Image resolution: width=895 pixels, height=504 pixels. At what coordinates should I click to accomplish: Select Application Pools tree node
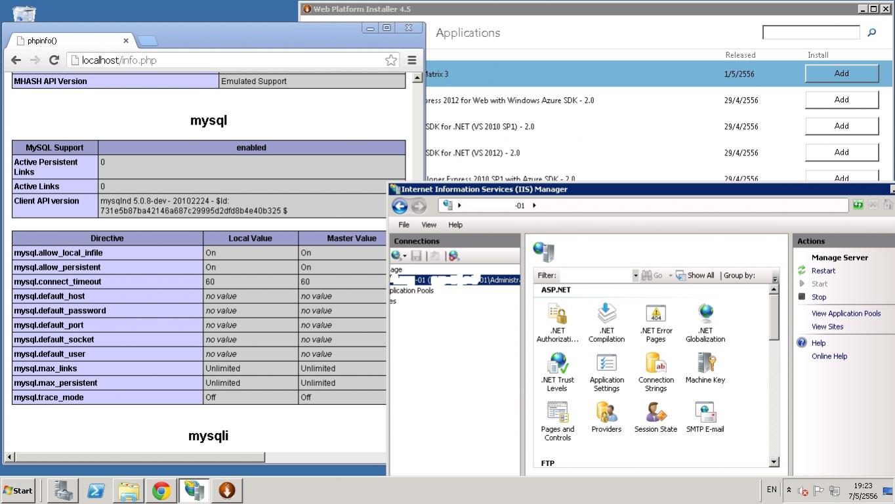coord(411,291)
